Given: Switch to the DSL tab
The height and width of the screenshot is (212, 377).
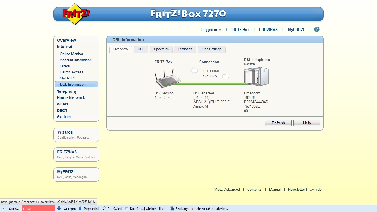Looking at the screenshot, I should click(141, 49).
